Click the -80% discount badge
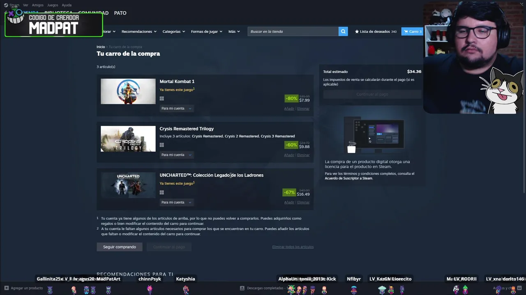Viewport: 526px width, 295px height. pos(291,98)
